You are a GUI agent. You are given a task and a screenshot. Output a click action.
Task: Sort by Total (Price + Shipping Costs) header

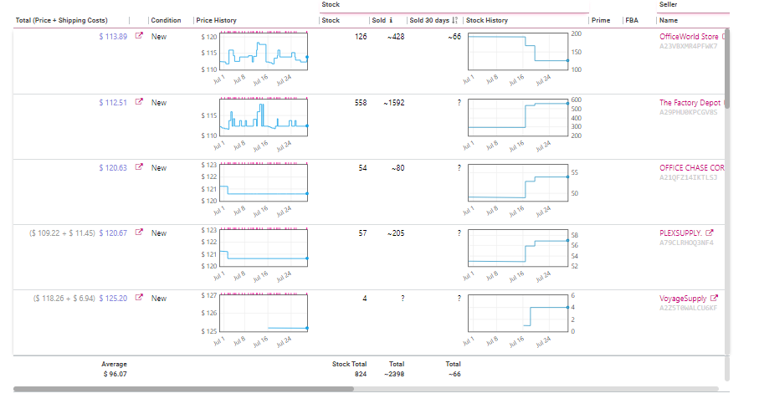(x=61, y=20)
